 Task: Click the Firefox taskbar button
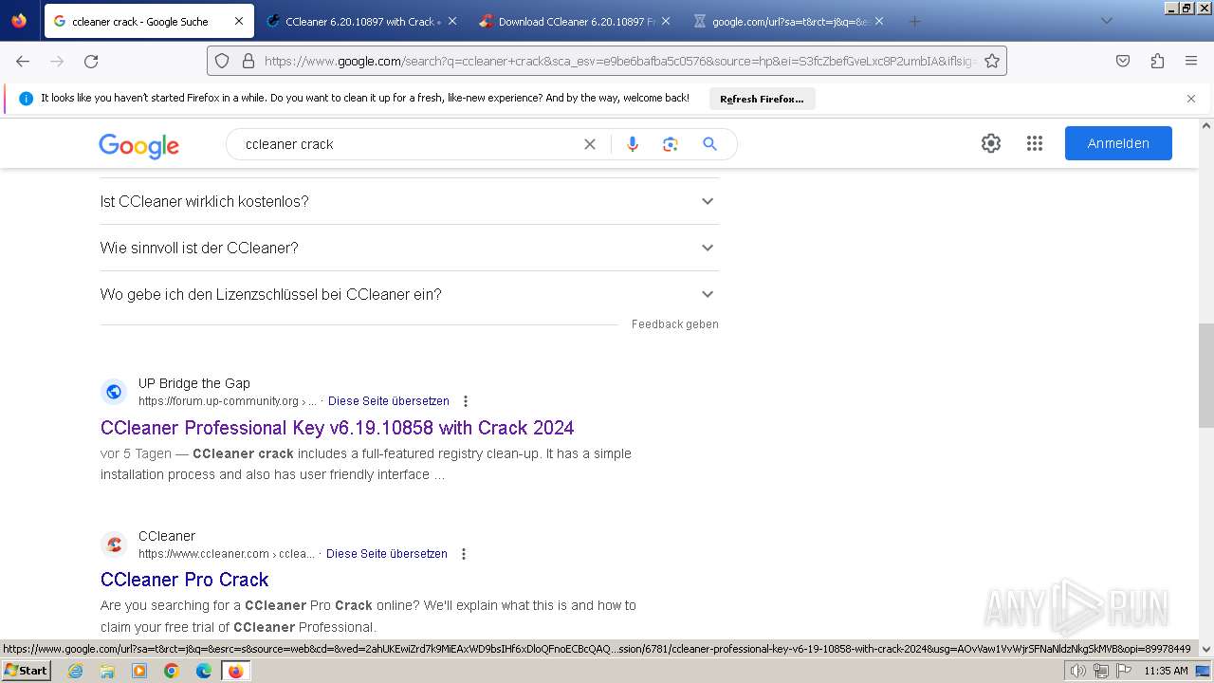(235, 671)
